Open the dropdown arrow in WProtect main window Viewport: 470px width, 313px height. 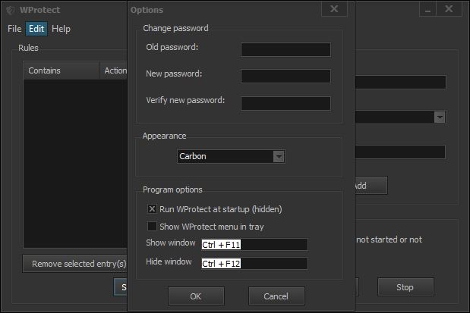point(440,117)
